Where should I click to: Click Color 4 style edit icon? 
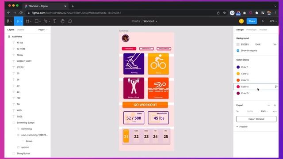pyautogui.click(x=276, y=87)
